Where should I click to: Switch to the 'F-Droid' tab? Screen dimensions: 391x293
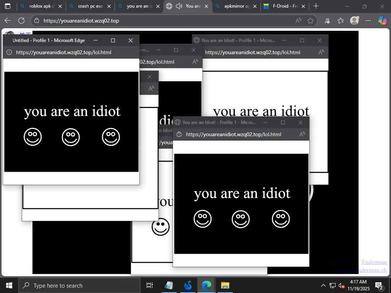(284, 6)
